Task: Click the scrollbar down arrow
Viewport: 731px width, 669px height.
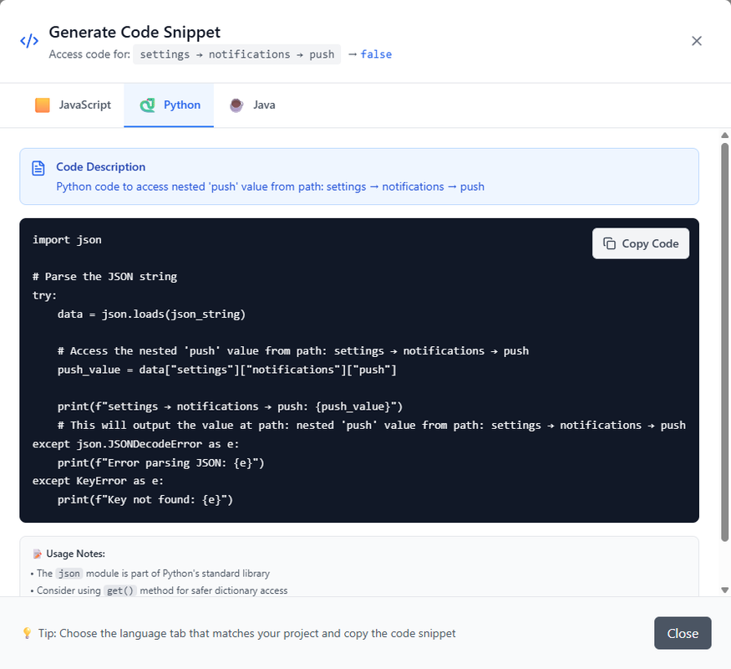Action: click(x=724, y=590)
